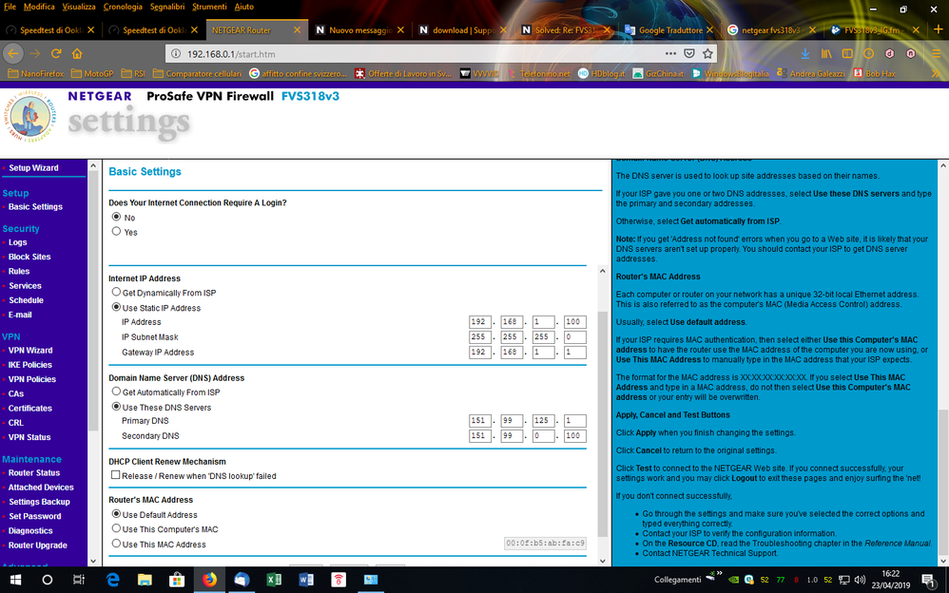This screenshot has height=593, width=949.
Task: Launch Word from the taskbar
Action: click(306, 580)
